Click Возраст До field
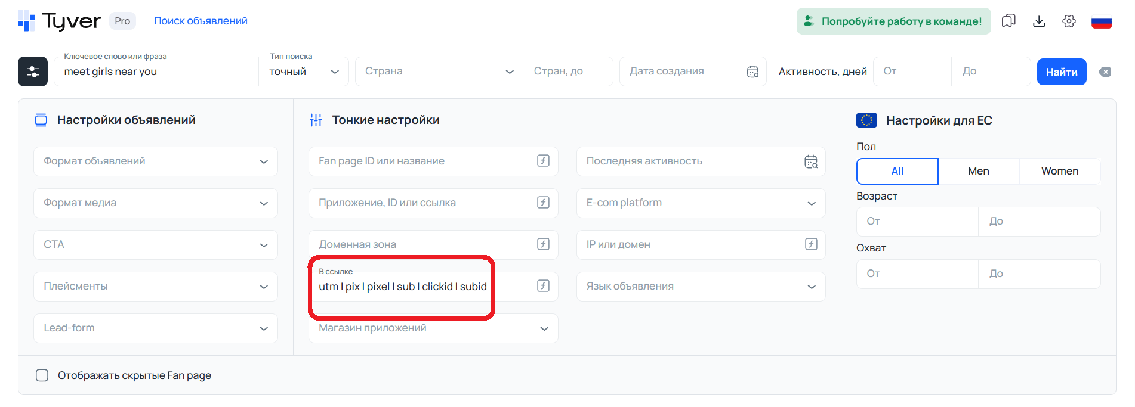Viewport: 1135px width, 407px height. (x=1040, y=222)
